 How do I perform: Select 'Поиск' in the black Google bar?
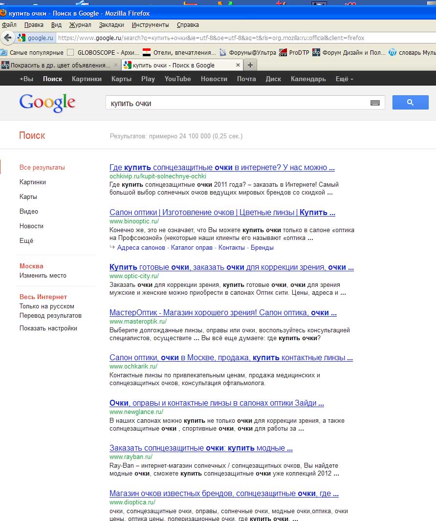(52, 79)
